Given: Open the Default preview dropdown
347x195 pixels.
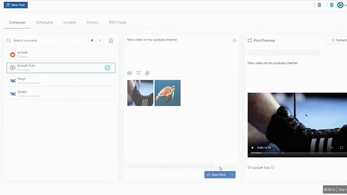Looking at the screenshot, I should [337, 40].
